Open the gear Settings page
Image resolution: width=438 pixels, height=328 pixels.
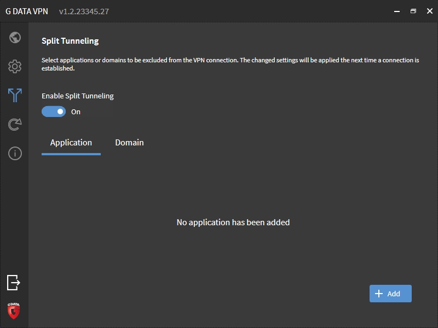click(x=15, y=66)
